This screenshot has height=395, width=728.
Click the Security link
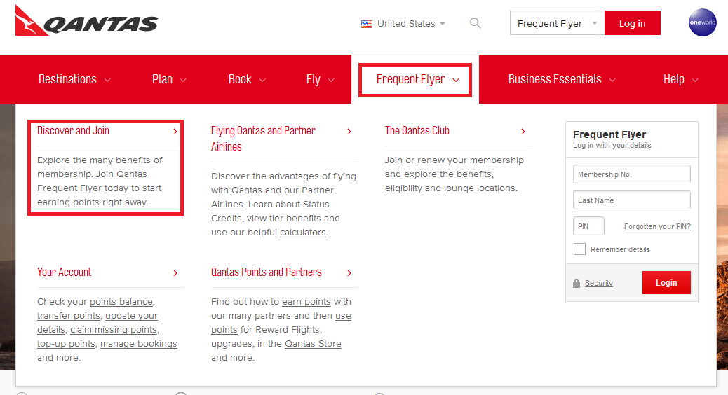(x=598, y=283)
